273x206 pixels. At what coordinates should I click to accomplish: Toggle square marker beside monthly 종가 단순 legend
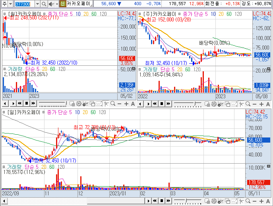(44, 14)
